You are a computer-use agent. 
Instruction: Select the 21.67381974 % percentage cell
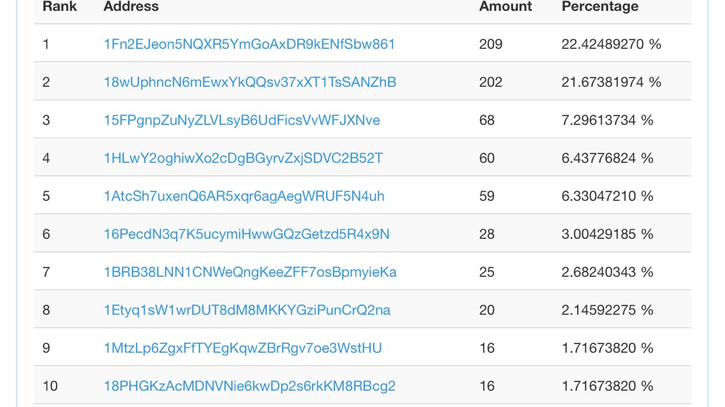pyautogui.click(x=612, y=82)
